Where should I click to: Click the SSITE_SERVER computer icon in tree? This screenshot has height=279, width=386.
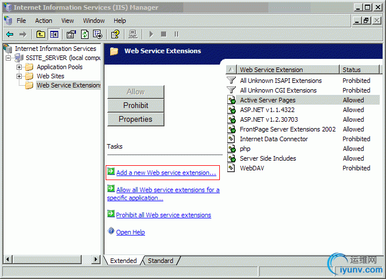click(19, 58)
